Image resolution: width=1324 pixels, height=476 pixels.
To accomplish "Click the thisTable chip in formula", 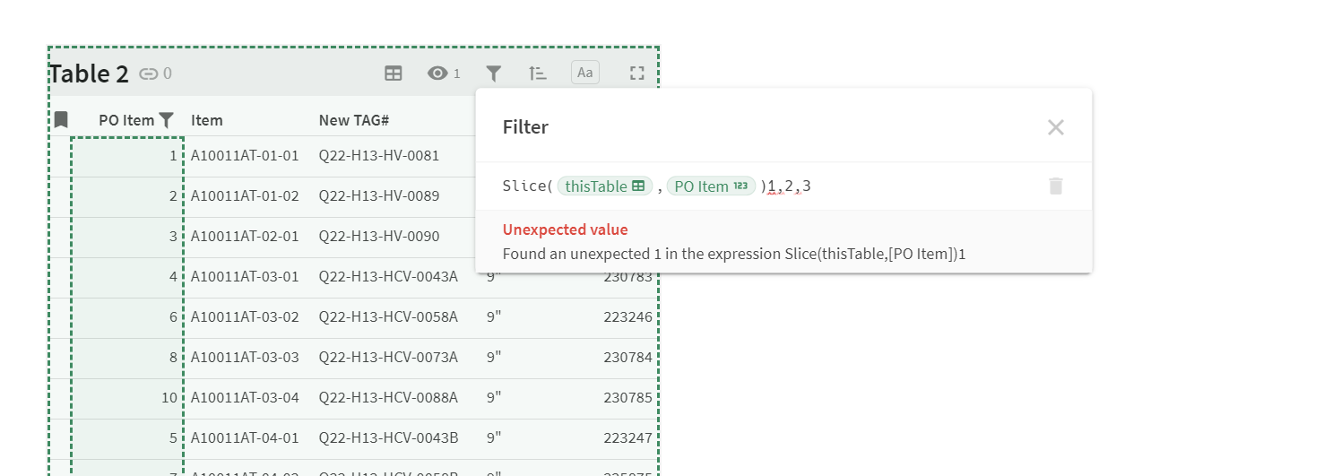I will (x=604, y=186).
